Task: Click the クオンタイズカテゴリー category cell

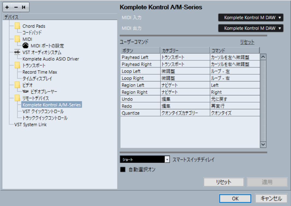Action: click(x=185, y=113)
